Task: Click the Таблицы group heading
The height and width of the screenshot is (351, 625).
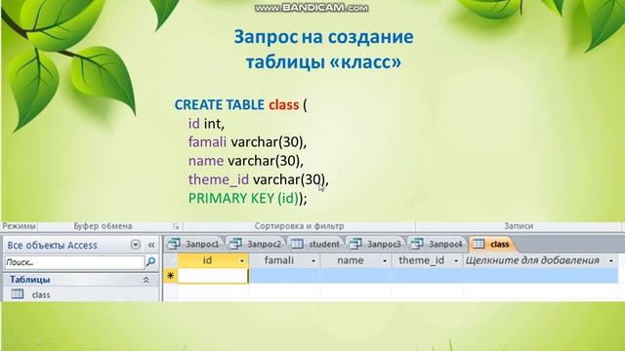Action: click(x=30, y=280)
